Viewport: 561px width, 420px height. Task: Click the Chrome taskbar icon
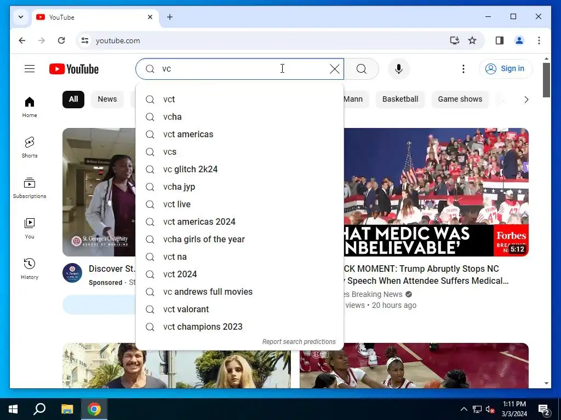click(94, 409)
